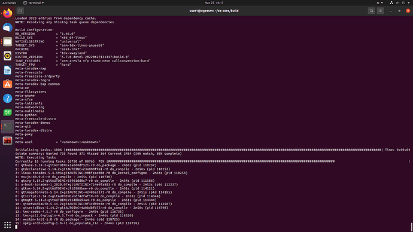413x232 pixels.
Task: Click 'NOTE: Executing Tasks' line
Action: tap(35, 158)
